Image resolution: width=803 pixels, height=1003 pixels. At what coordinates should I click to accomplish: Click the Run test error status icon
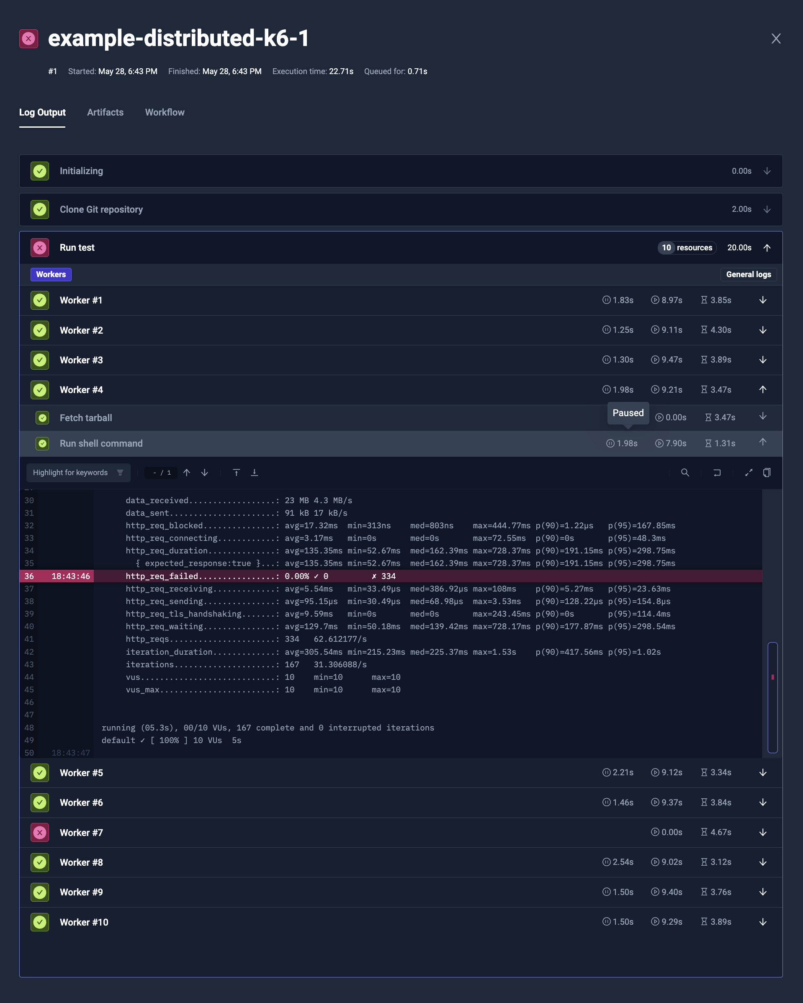39,247
